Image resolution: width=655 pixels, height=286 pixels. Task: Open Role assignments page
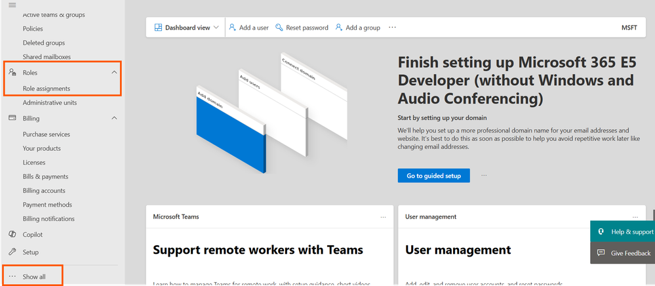(x=47, y=89)
